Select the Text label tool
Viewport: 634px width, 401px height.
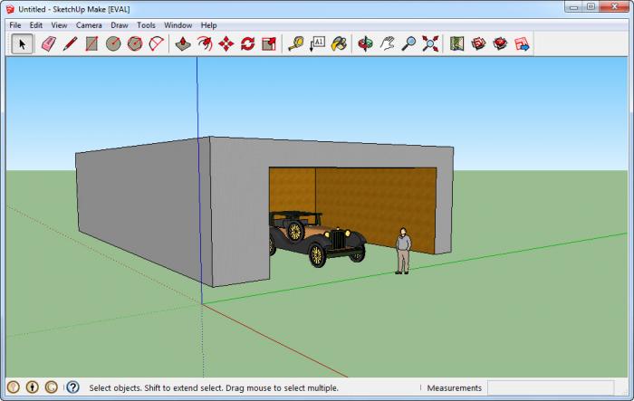[317, 43]
